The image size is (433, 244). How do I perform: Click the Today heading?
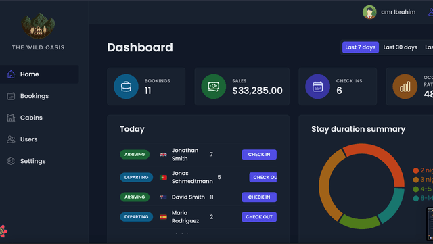pos(132,129)
